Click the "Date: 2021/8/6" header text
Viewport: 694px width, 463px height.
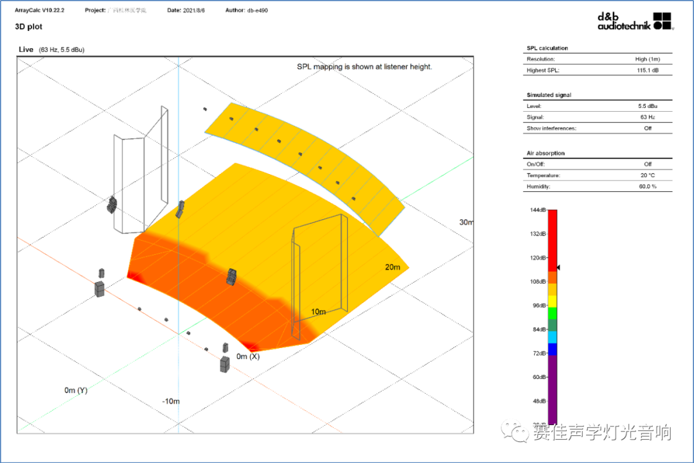[x=186, y=10]
